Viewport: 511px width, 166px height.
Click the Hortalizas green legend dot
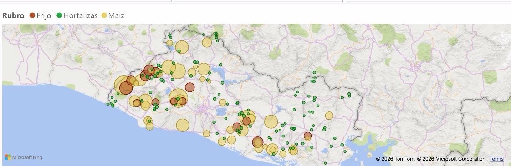60,15
